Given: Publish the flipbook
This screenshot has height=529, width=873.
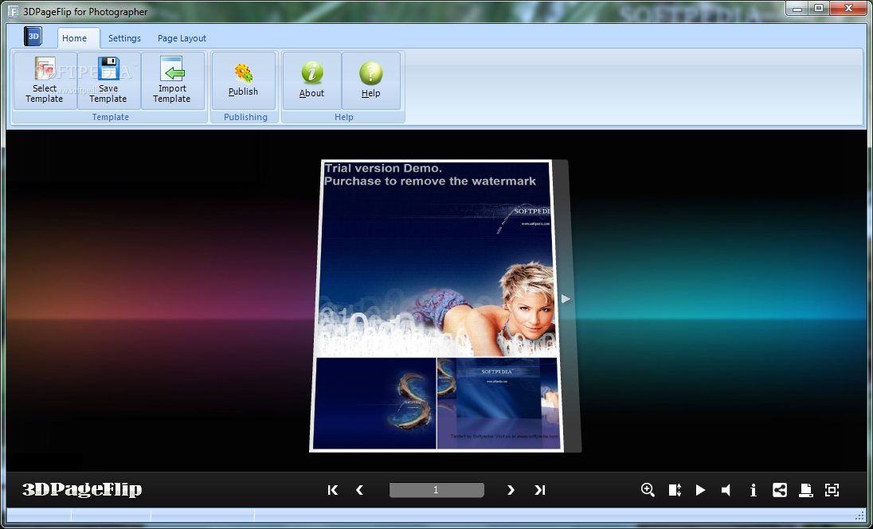Looking at the screenshot, I should coord(243,80).
